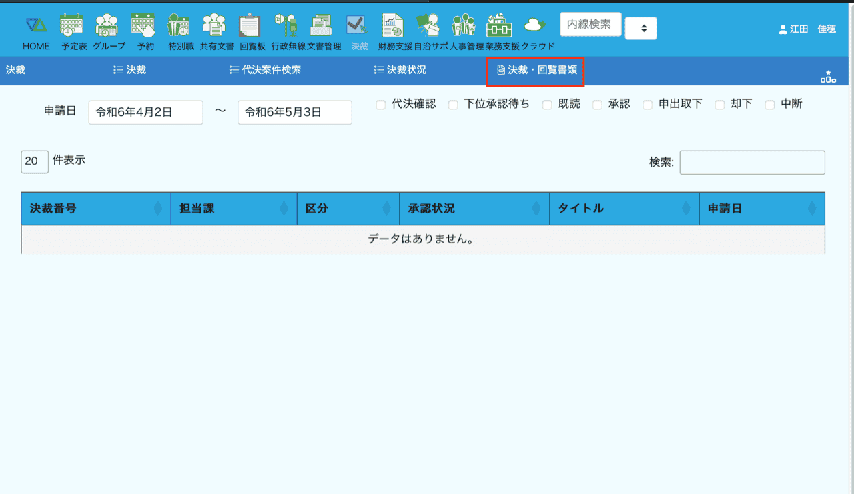Check the 下位承認待ち filter
854x494 pixels.
(453, 105)
